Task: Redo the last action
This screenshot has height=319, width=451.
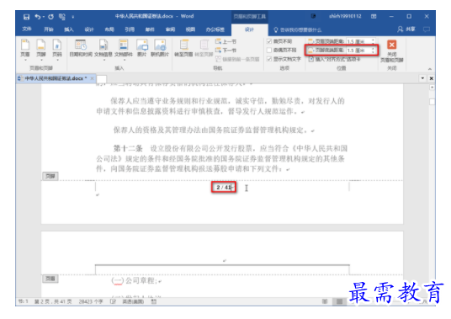Action: coord(50,17)
